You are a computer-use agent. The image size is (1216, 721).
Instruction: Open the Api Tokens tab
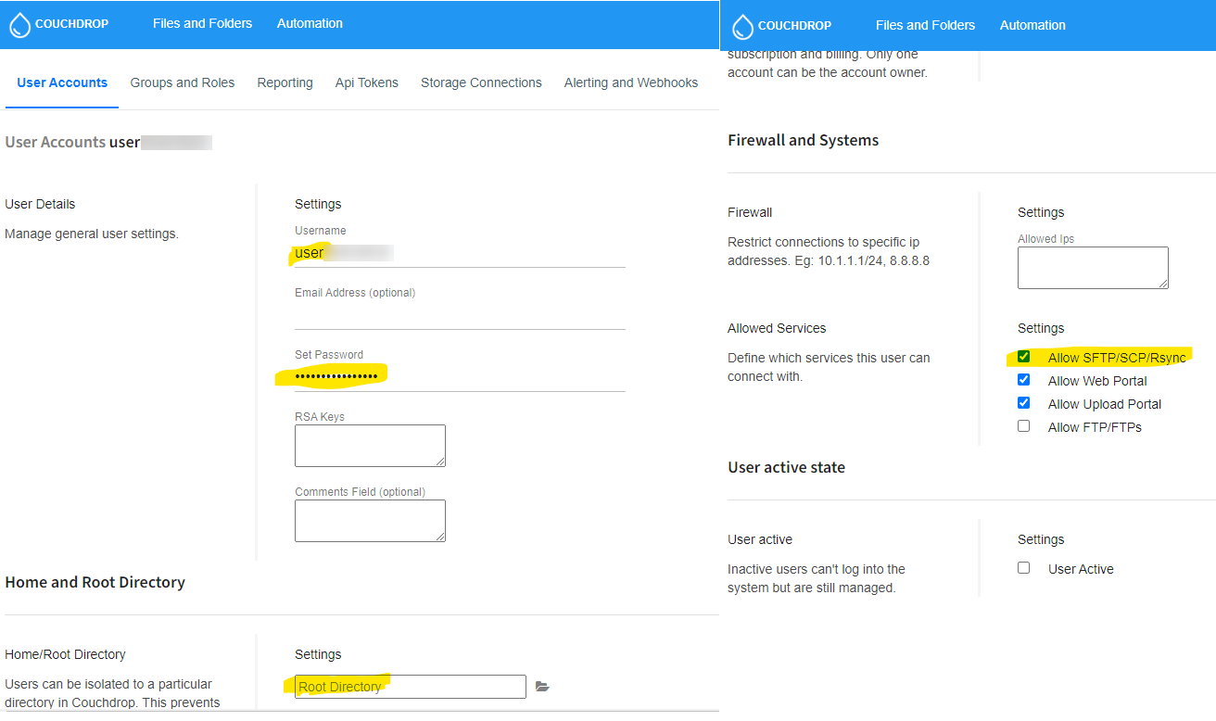click(366, 82)
